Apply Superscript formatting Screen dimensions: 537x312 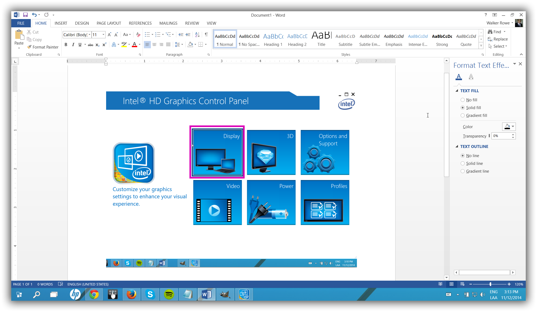click(x=104, y=44)
